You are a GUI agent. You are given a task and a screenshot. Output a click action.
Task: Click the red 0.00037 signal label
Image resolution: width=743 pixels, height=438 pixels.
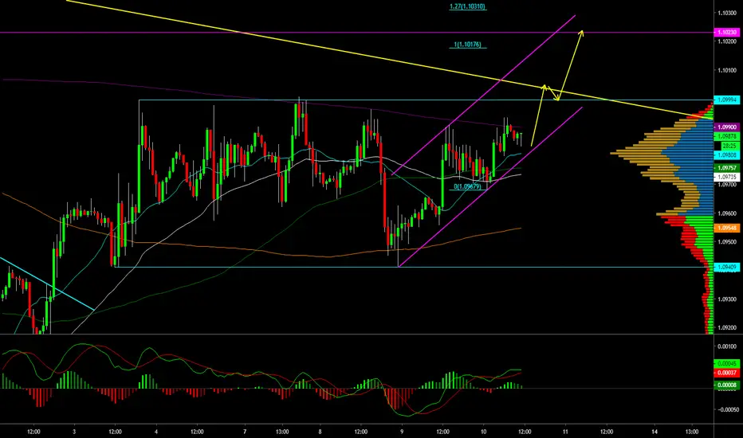click(x=726, y=373)
